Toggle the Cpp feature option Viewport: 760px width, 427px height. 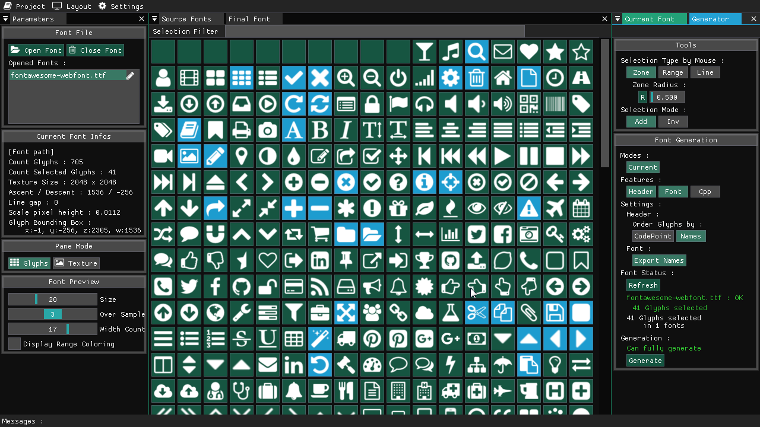tap(705, 192)
